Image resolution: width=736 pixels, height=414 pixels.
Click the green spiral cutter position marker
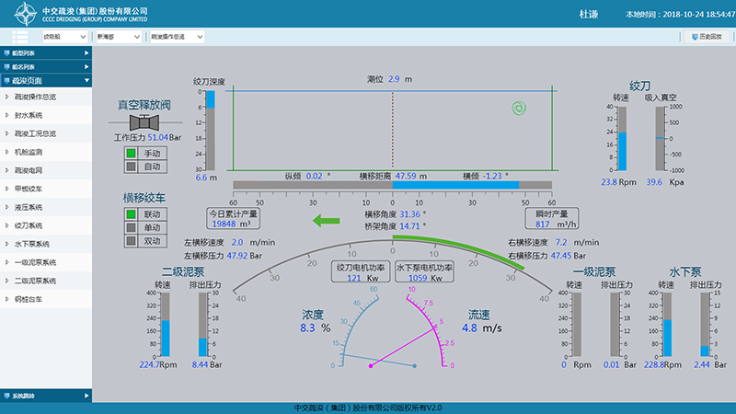[519, 109]
